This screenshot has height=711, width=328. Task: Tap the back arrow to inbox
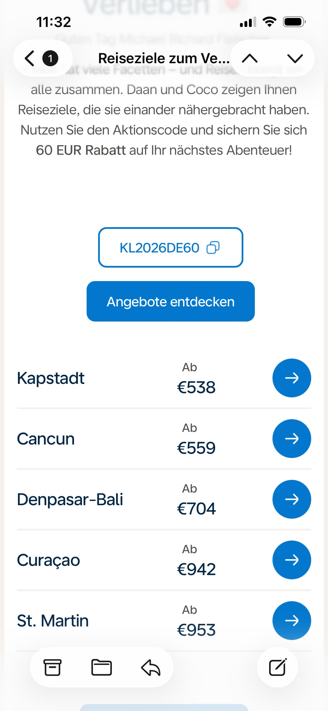(x=30, y=58)
